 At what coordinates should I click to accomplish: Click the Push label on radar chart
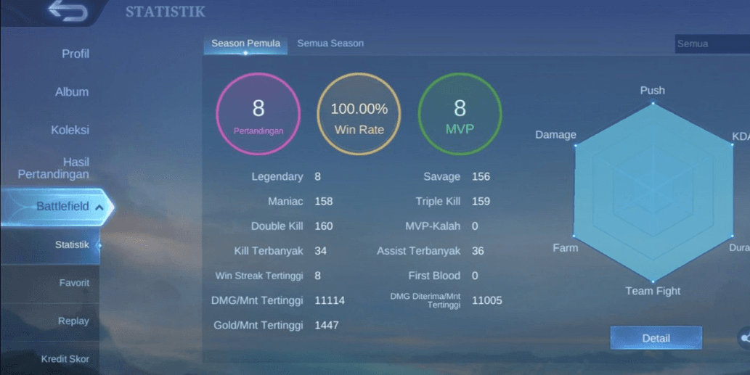click(653, 90)
